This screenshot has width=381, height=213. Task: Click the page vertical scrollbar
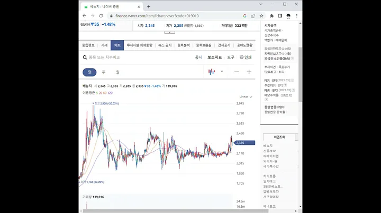(301, 74)
